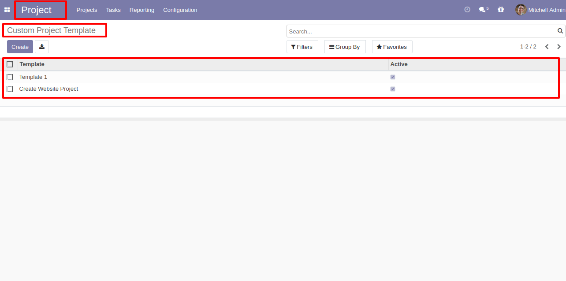Click the Create button
The width and height of the screenshot is (566, 281).
(x=20, y=47)
